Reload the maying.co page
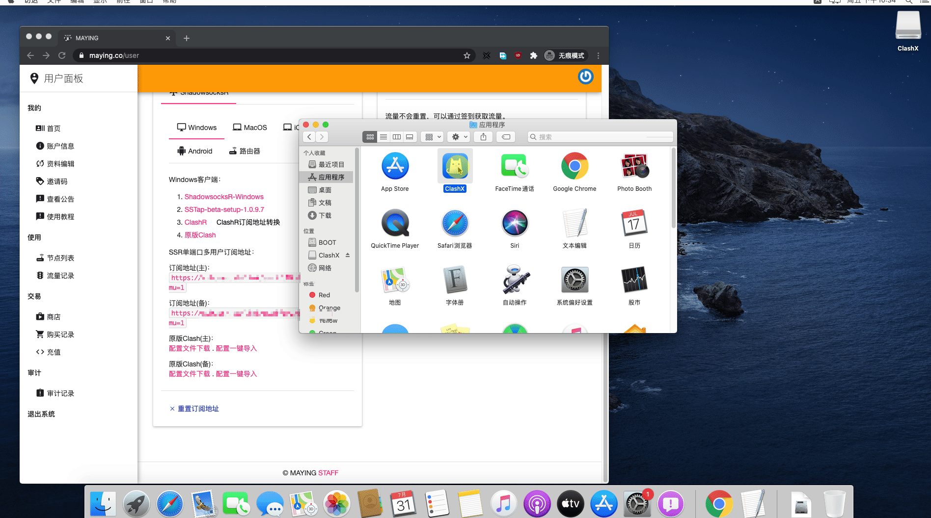 click(x=62, y=55)
